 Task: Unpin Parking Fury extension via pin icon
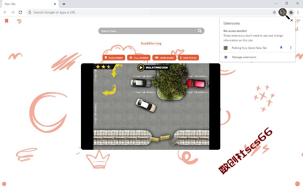point(281,47)
